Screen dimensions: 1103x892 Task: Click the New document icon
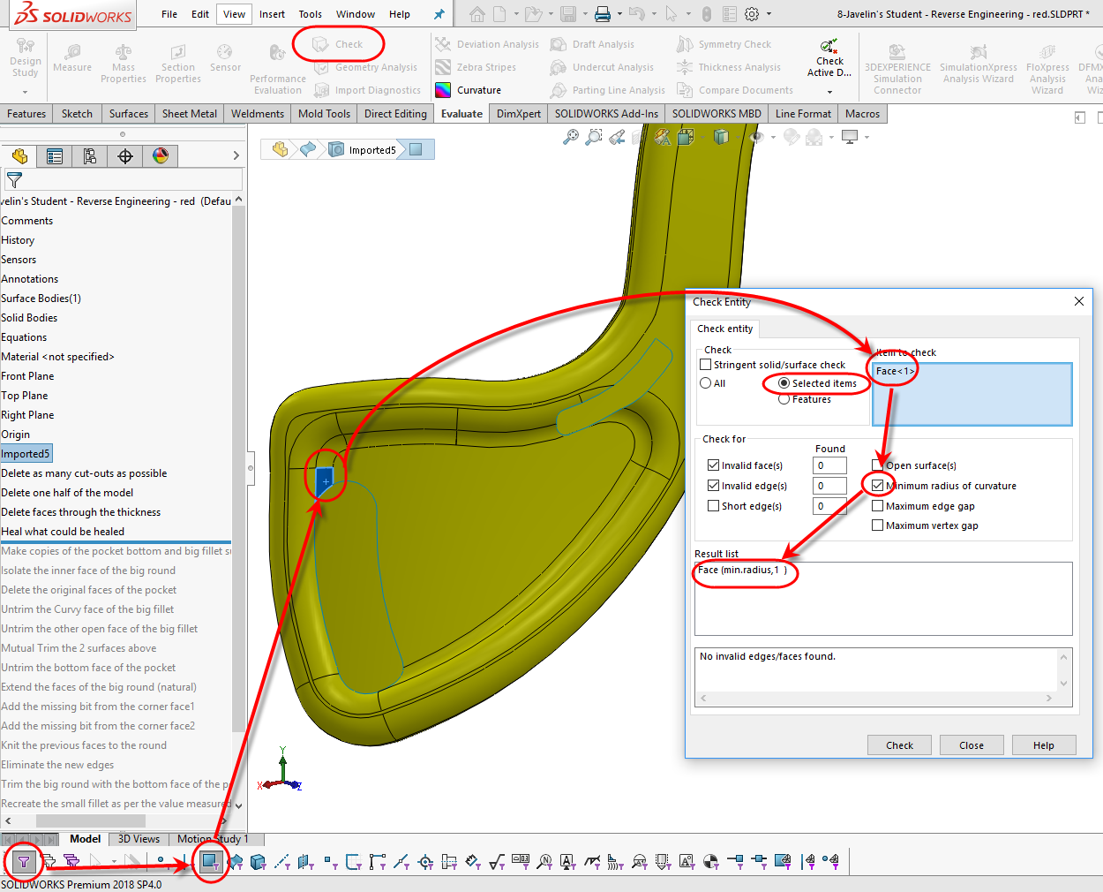[x=499, y=14]
